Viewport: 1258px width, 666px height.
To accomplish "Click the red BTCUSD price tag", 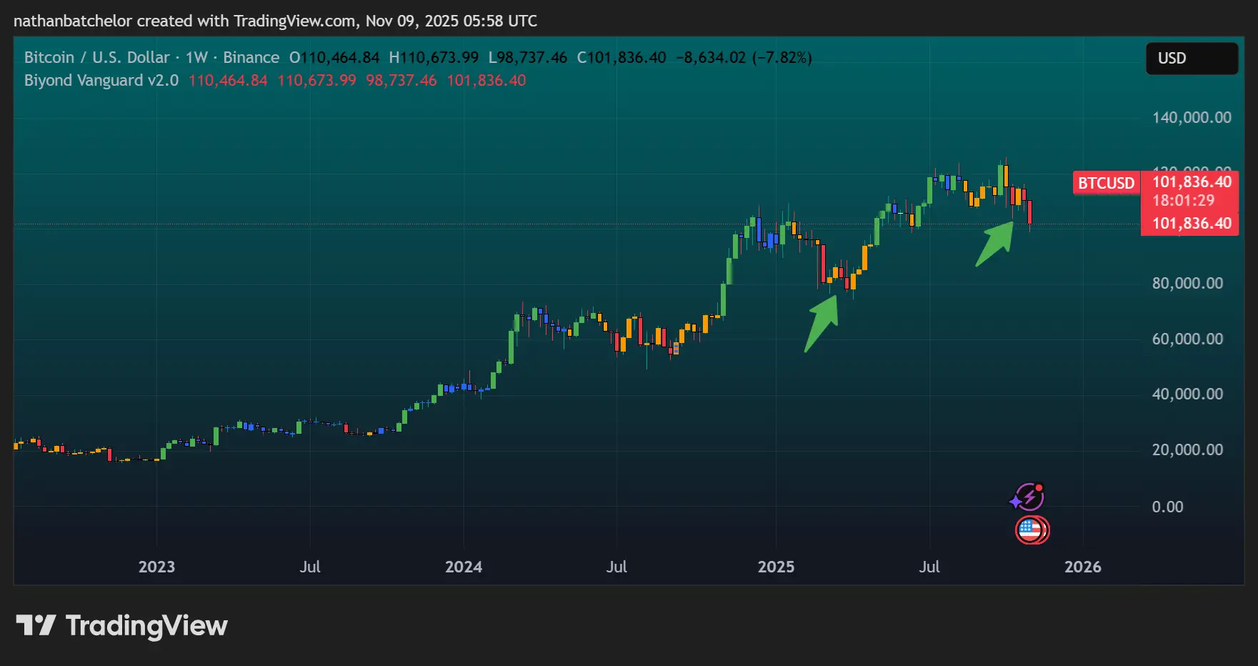I will [1106, 183].
